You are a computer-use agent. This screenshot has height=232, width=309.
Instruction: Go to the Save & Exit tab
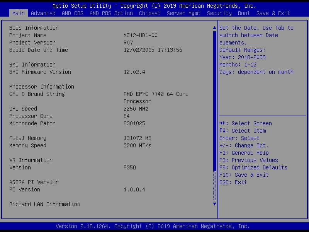point(273,13)
